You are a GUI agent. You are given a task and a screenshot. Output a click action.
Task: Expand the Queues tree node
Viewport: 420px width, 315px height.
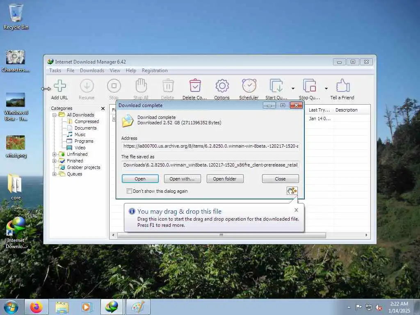pos(55,174)
